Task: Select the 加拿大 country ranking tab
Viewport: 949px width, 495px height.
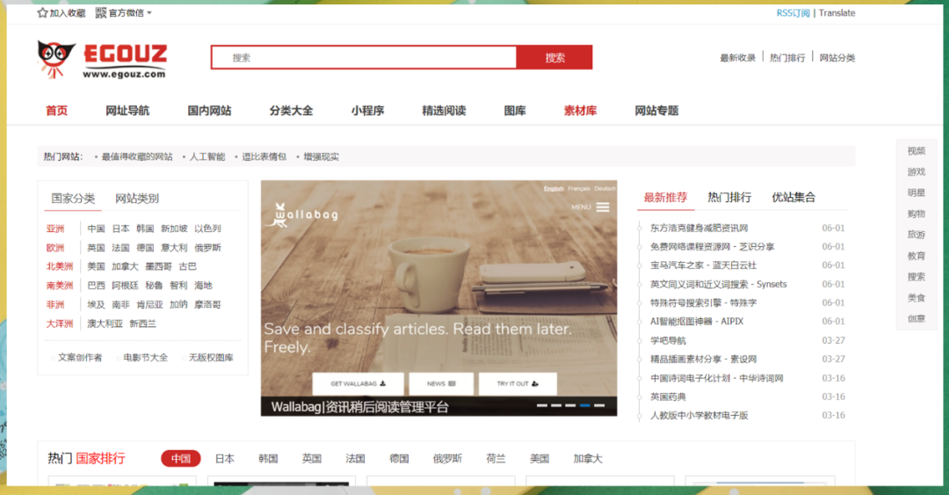Action: coord(588,459)
